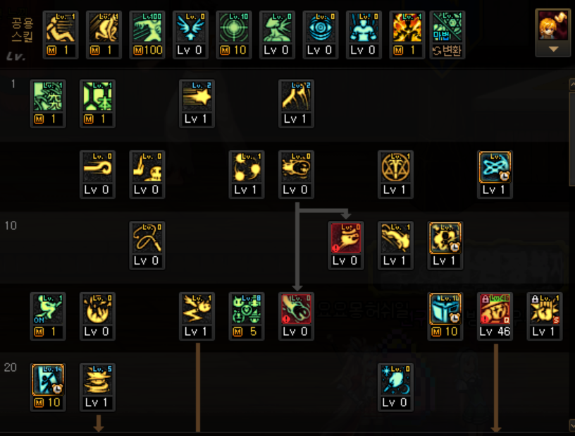Click the 변환 magic conversion button

coord(447,50)
